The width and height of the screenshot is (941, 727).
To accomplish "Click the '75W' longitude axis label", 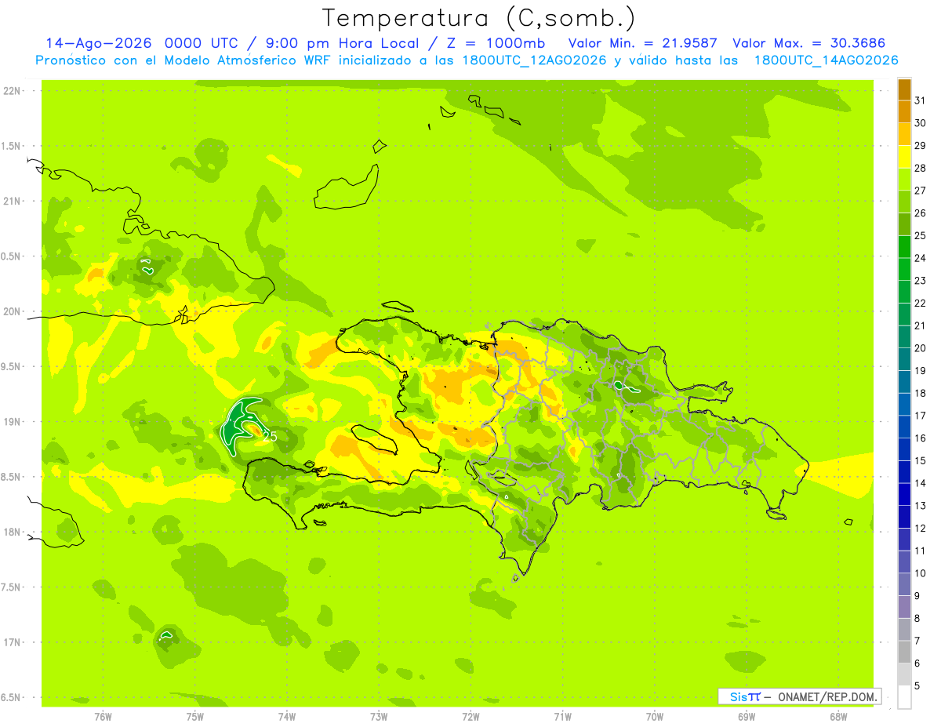I will [x=195, y=717].
